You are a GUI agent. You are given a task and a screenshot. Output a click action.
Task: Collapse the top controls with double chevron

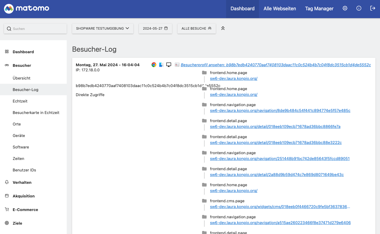coord(223,28)
